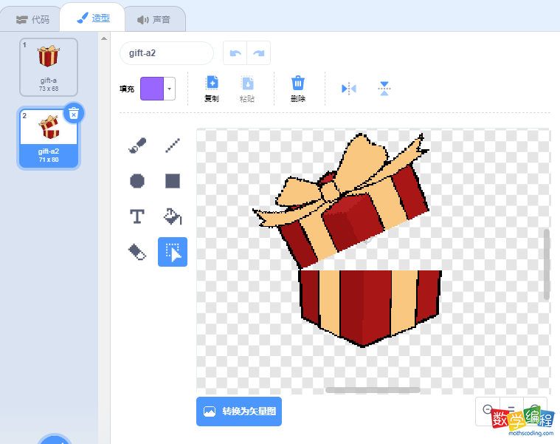The height and width of the screenshot is (444, 560).
Task: Click the 删除 (Delete) button
Action: (x=298, y=89)
